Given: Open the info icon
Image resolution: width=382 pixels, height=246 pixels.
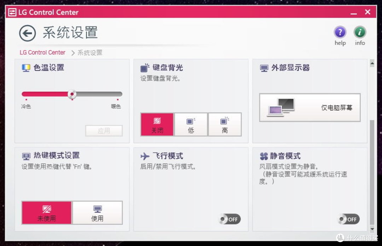Looking at the screenshot, I should (x=360, y=32).
